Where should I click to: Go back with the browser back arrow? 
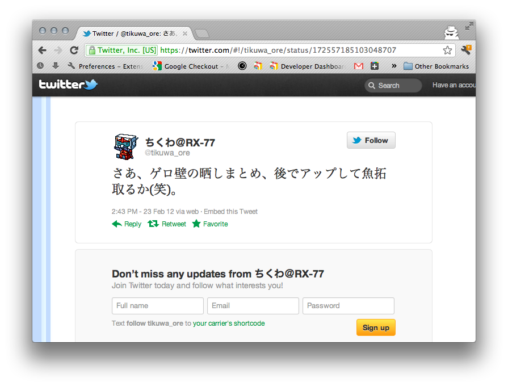(x=43, y=50)
